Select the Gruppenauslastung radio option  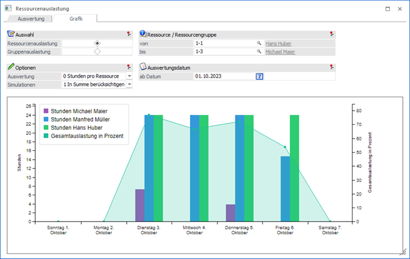[97, 52]
